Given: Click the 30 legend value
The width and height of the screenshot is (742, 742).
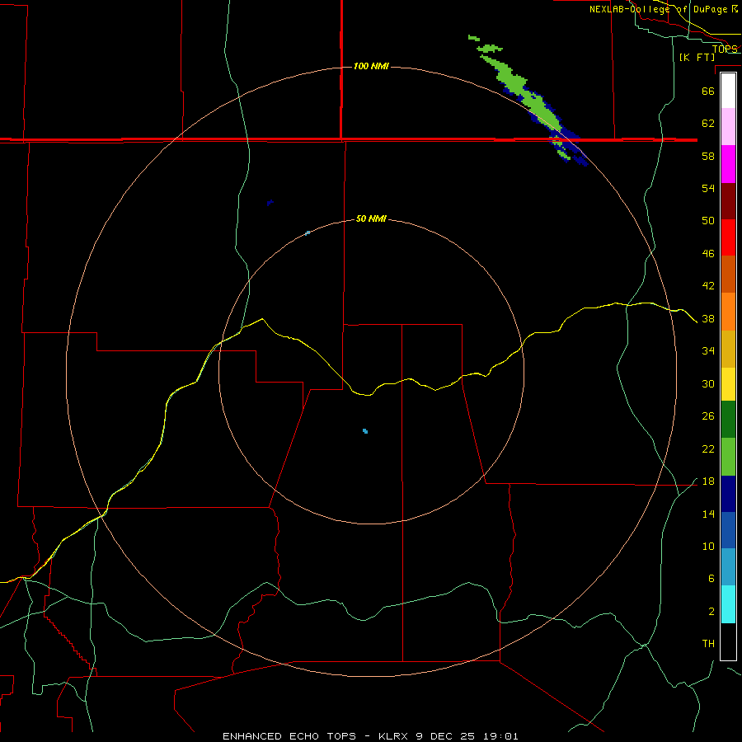Looking at the screenshot, I should [708, 383].
